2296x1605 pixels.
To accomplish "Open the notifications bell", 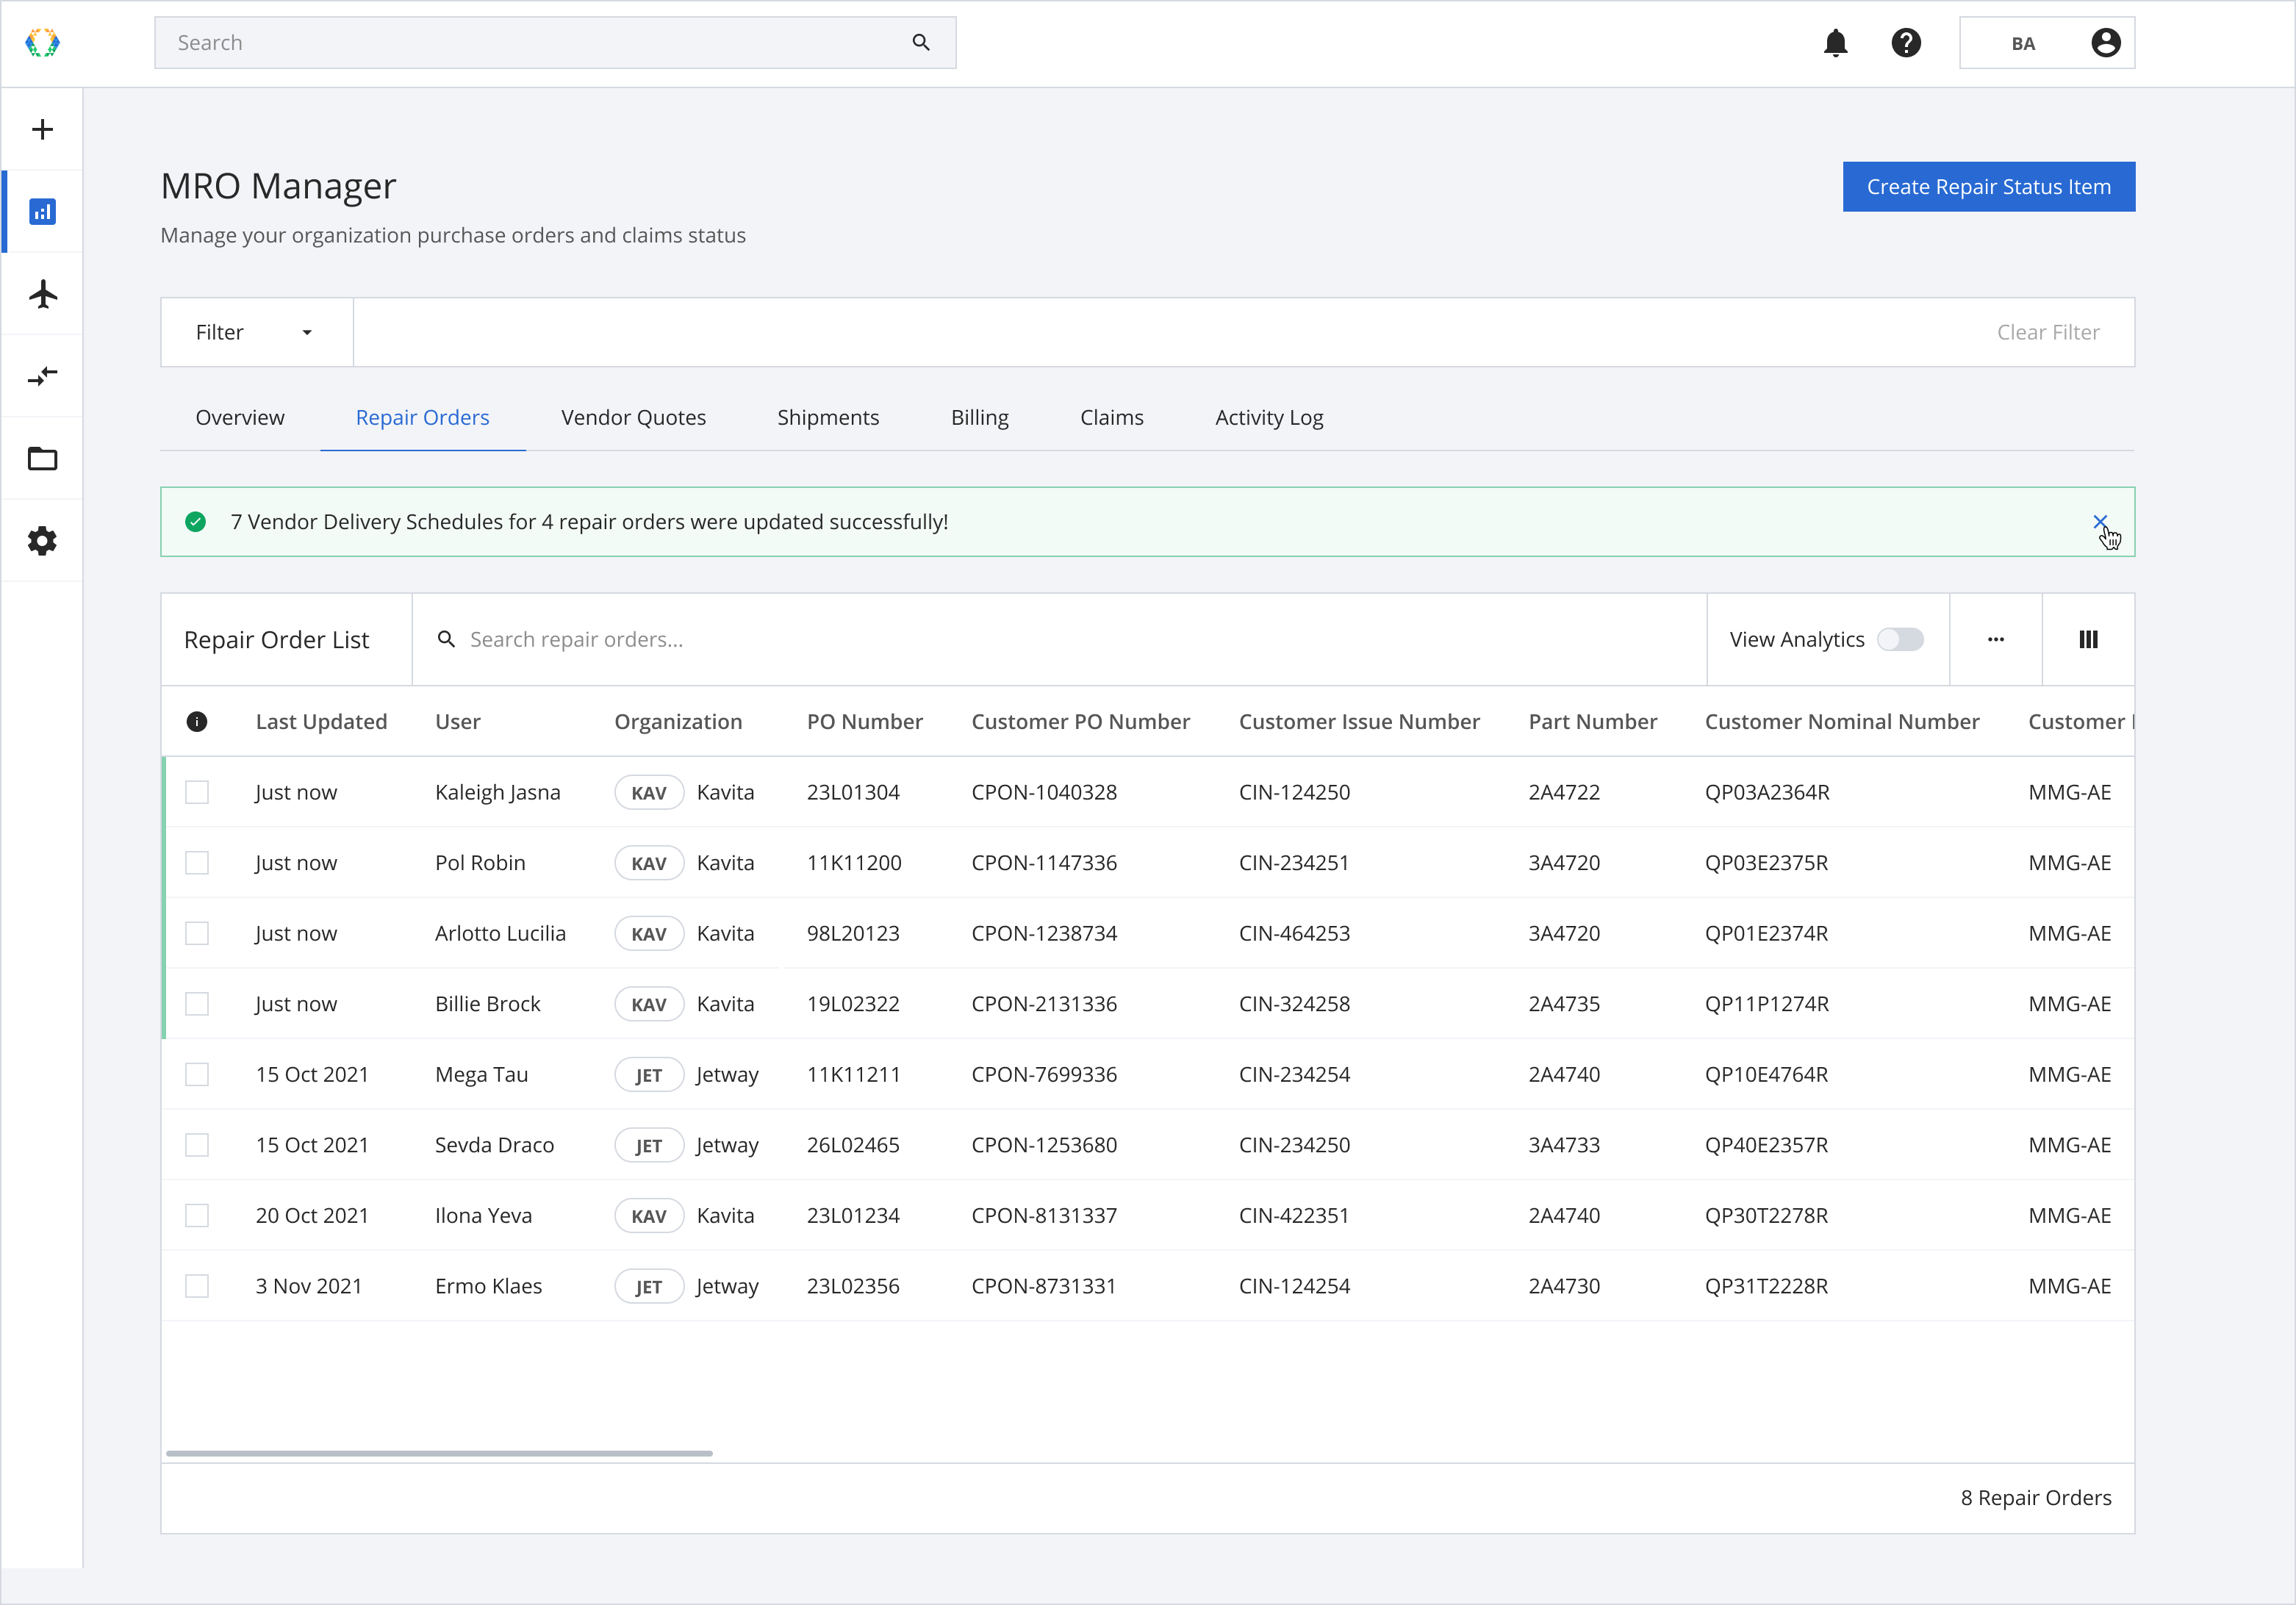I will (1835, 43).
